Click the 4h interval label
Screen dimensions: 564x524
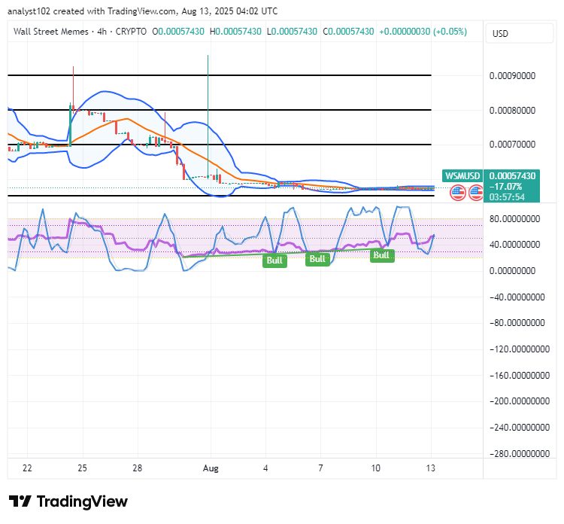(102, 32)
